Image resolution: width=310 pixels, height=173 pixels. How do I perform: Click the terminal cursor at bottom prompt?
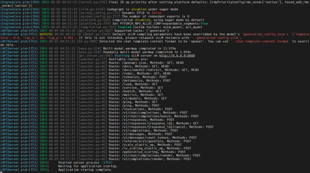(x=2, y=173)
